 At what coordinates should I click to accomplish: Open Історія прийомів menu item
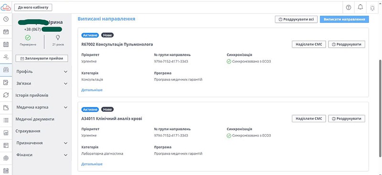(32, 96)
